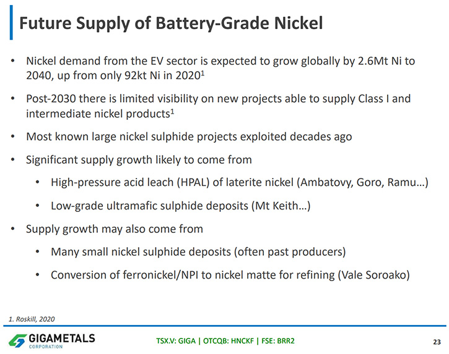Click the superscript footnote after 2020

click(x=203, y=74)
